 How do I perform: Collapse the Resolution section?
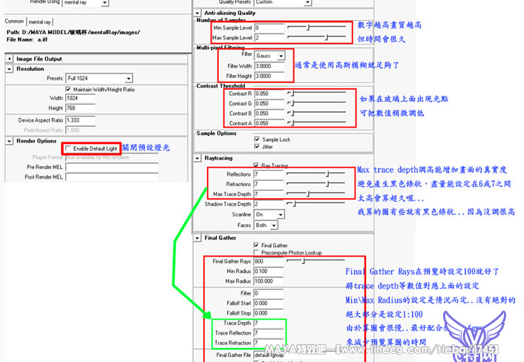10,69
